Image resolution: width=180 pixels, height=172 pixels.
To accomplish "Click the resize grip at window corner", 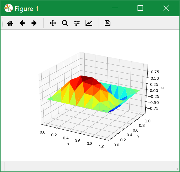I will [x=177, y=169].
